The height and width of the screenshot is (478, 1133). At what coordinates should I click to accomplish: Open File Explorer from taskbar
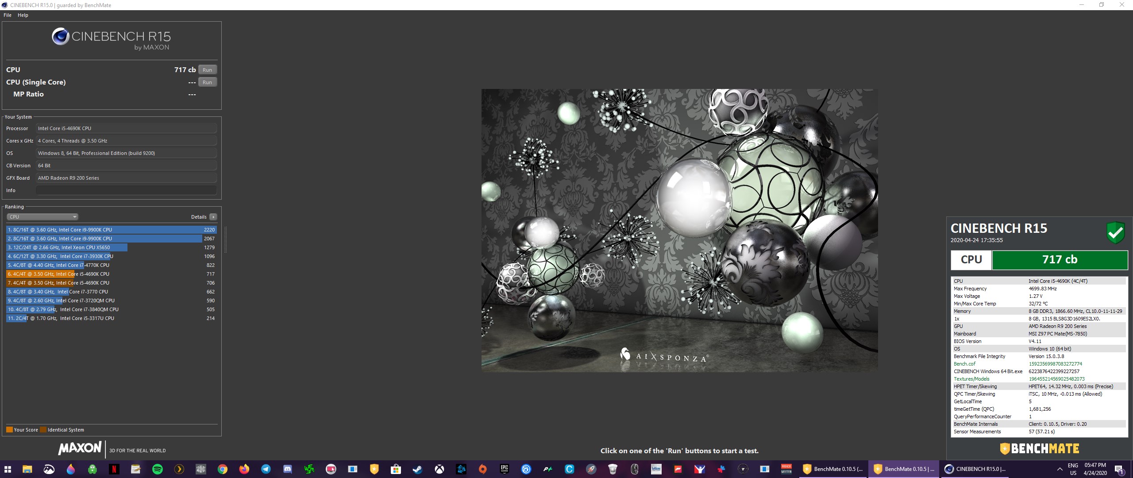click(27, 469)
